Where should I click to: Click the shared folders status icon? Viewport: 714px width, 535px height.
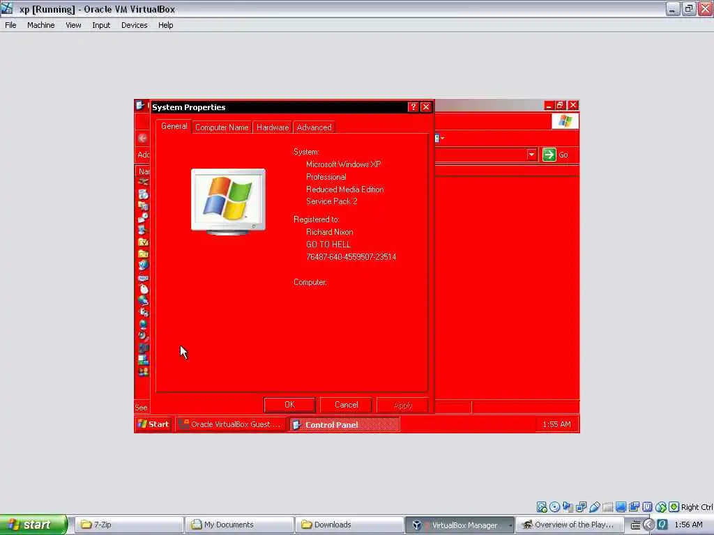607,507
